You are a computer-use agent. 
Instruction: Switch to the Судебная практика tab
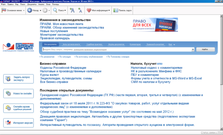pos(94,44)
